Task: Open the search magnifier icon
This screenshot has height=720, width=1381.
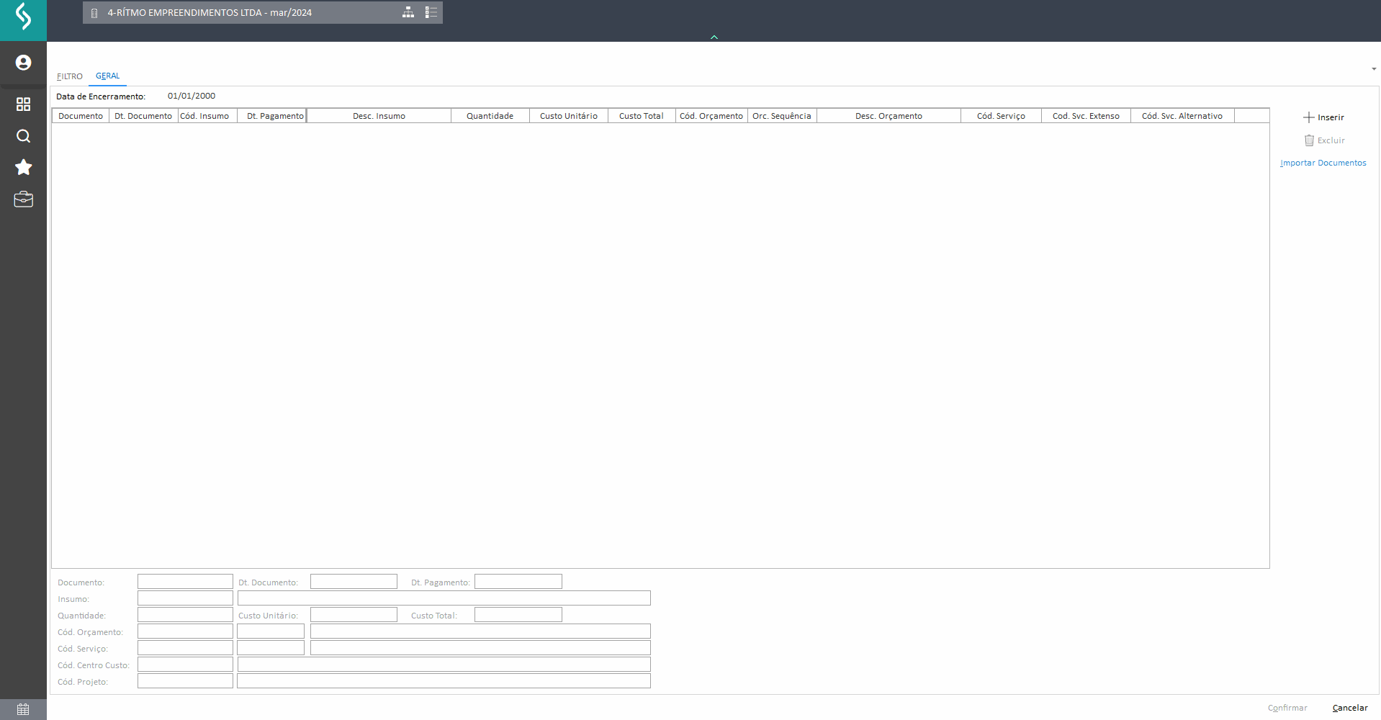Action: [23, 136]
